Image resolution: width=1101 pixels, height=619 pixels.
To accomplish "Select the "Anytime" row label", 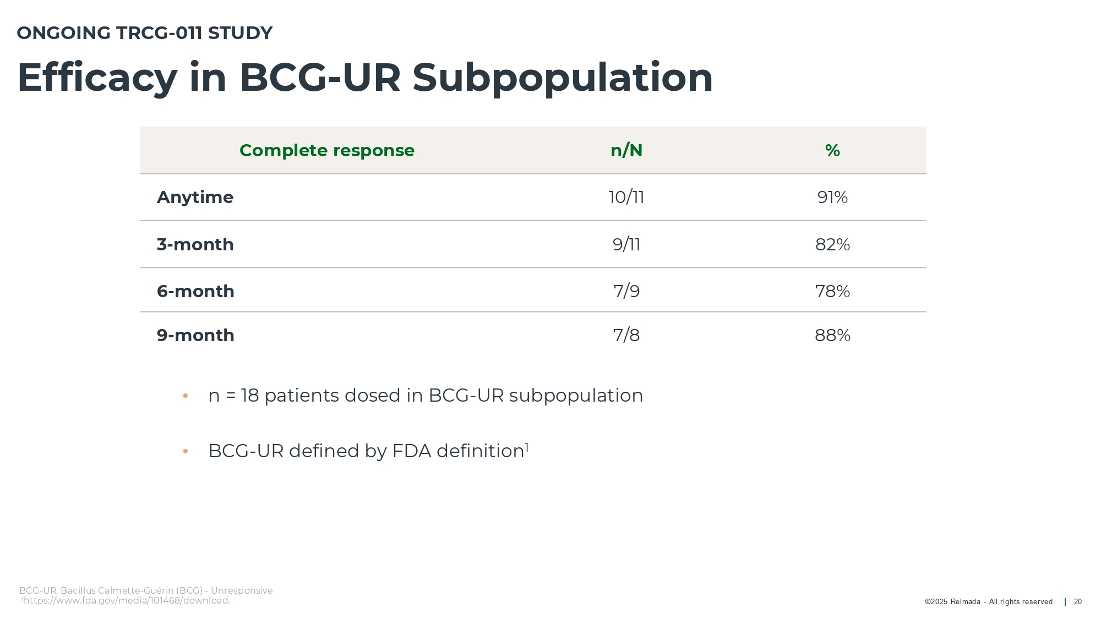I will click(195, 197).
